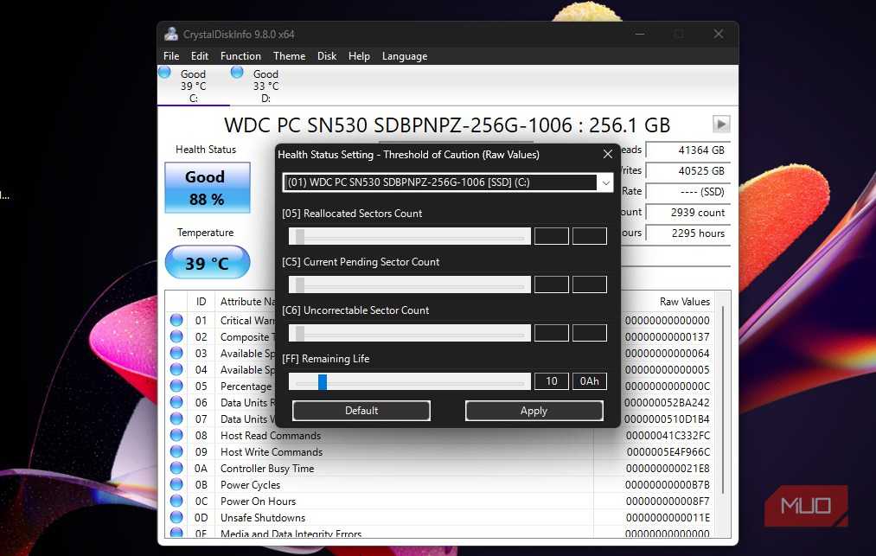Click the 39 °C temperature button
This screenshot has width=876, height=556.
click(208, 263)
